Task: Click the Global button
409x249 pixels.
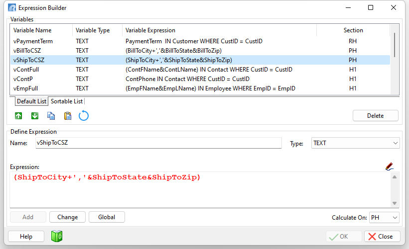Action: click(107, 217)
